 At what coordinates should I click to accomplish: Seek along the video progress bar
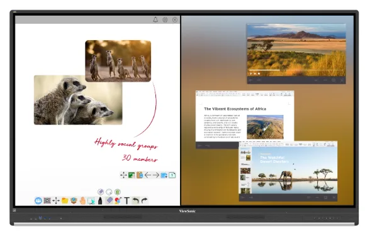[x=296, y=70]
